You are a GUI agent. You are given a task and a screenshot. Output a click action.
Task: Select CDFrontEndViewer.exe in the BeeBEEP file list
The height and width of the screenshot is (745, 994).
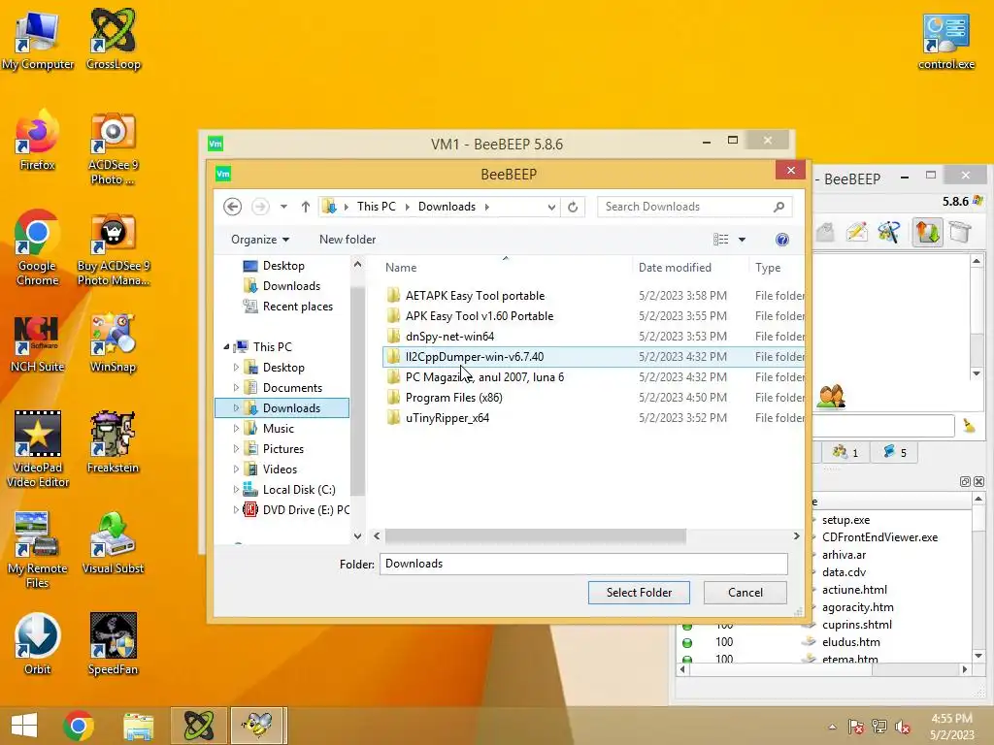click(x=879, y=537)
